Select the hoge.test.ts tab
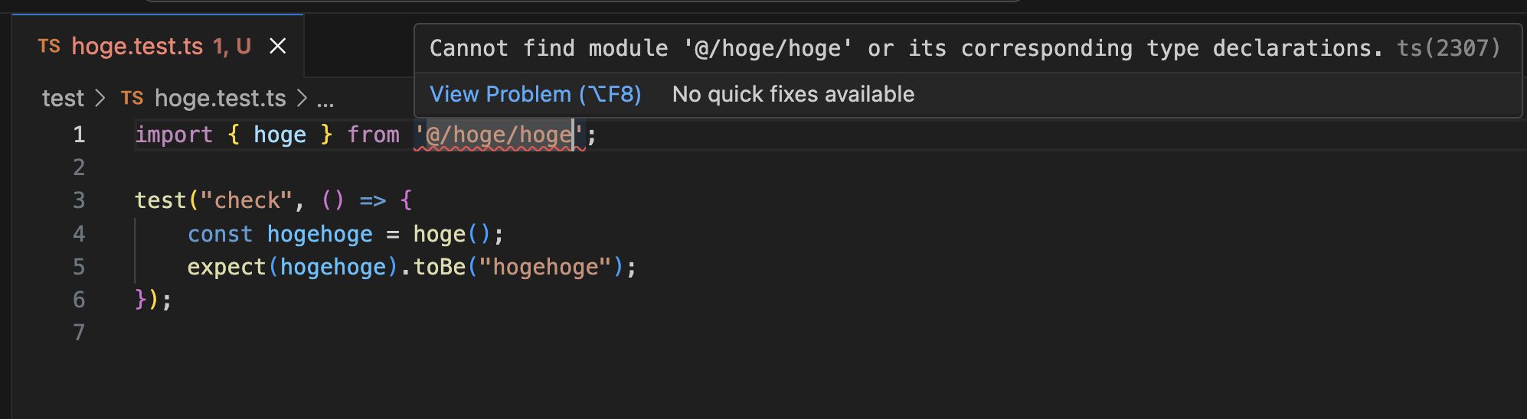Screen dimensions: 1527x419 pyautogui.click(x=159, y=46)
